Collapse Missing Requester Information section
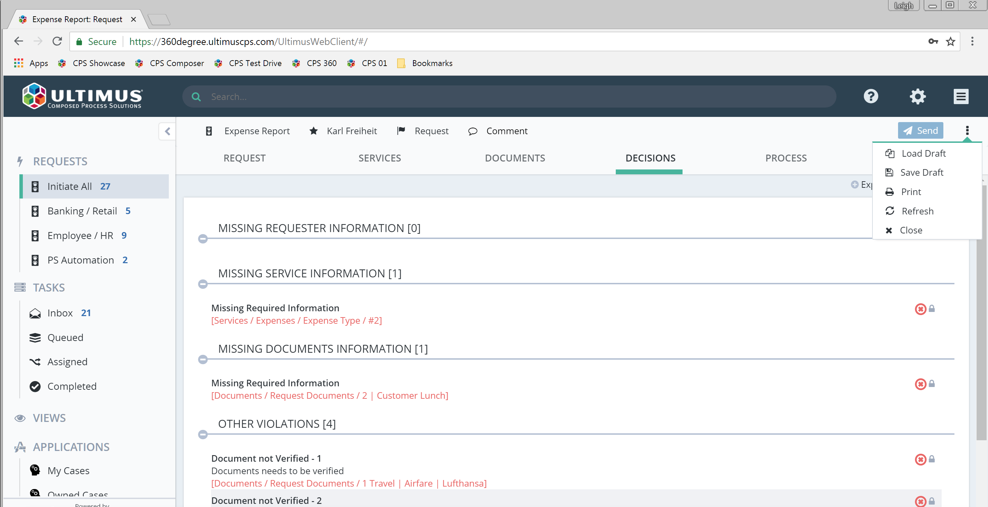Viewport: 988px width, 507px height. point(203,239)
